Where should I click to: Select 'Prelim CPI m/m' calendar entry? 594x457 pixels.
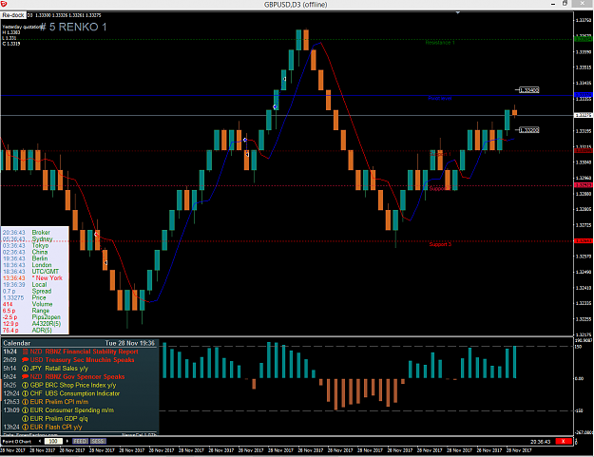pos(67,402)
